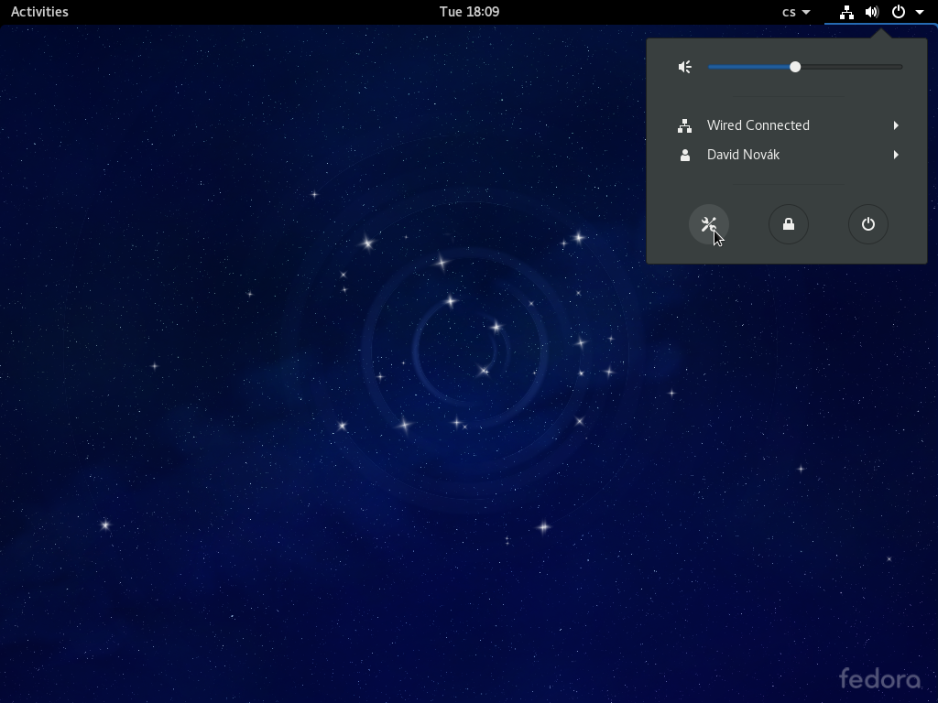Click the speaker icon beside the volume slider
Image resolution: width=938 pixels, height=703 pixels.
(684, 67)
